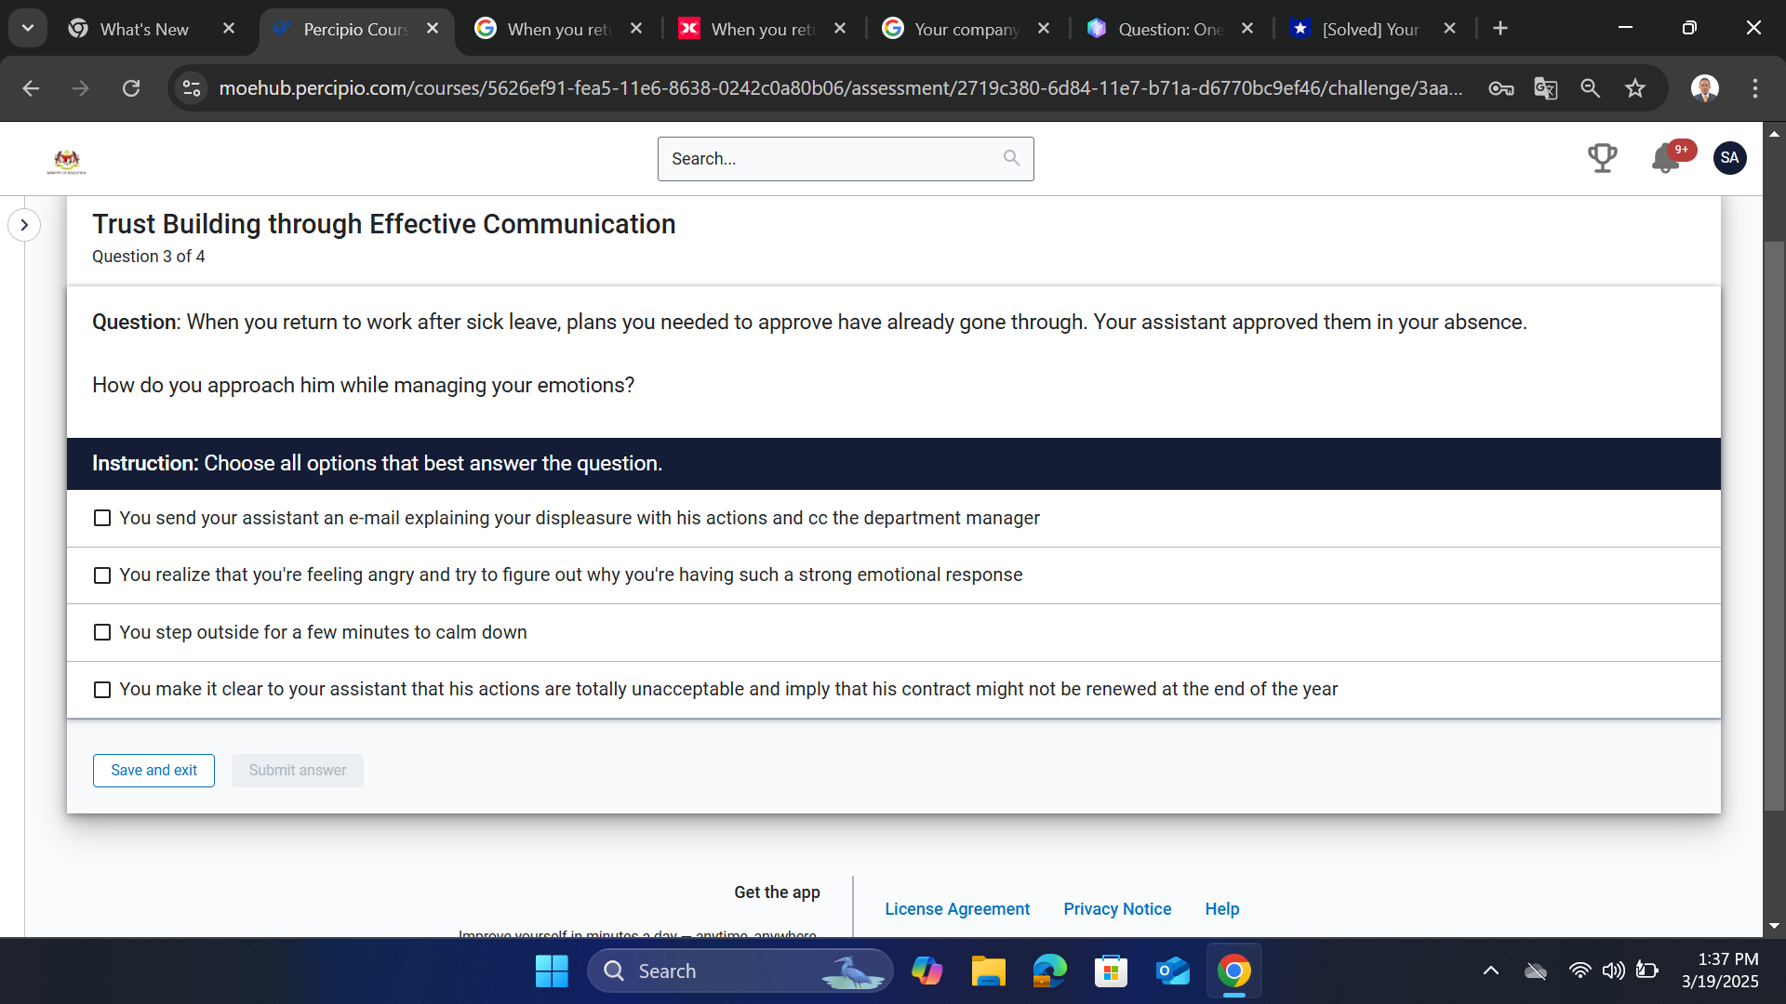Click the page vertical scrollbar thumb
This screenshot has height=1004, width=1786.
[x=1774, y=525]
